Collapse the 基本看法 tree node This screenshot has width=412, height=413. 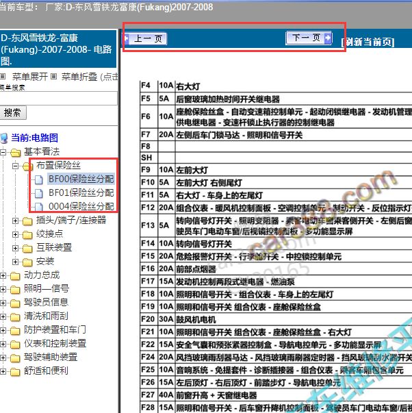point(3,152)
